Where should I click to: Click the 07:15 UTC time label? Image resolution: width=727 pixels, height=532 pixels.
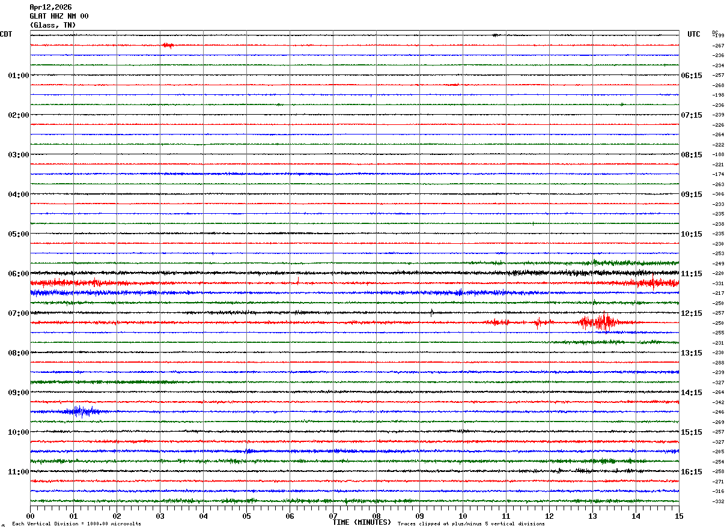coord(691,115)
